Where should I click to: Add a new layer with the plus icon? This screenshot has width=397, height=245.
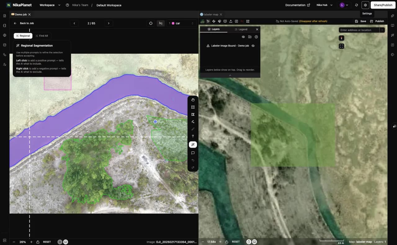256,37
